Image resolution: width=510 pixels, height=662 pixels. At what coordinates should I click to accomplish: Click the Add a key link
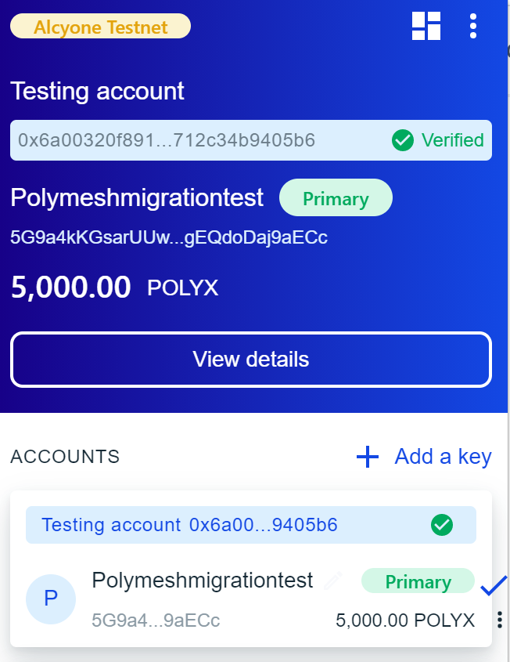click(443, 457)
